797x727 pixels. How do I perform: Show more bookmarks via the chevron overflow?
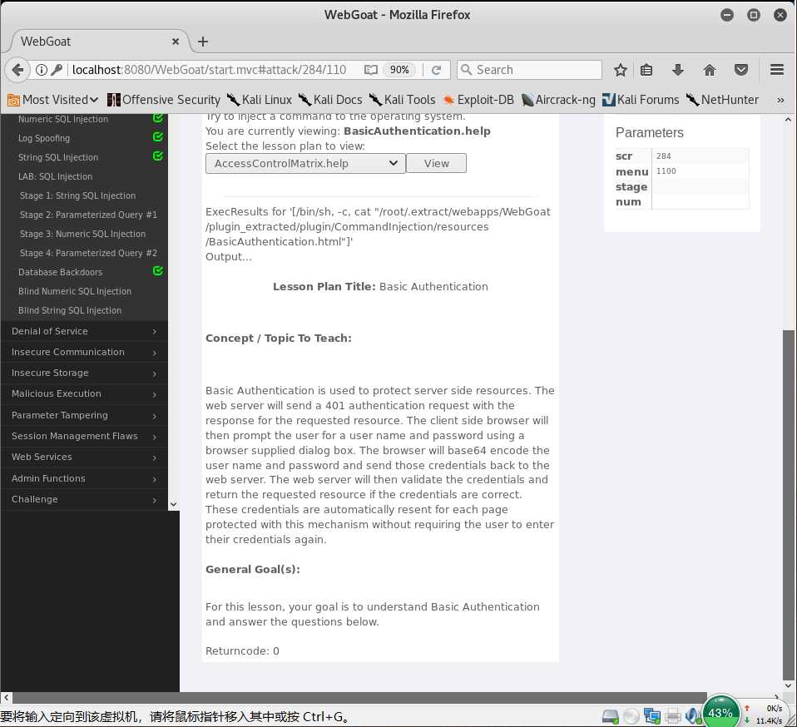[780, 100]
